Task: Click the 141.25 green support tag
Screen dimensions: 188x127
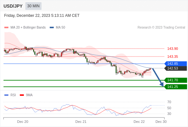Action: [176, 87]
